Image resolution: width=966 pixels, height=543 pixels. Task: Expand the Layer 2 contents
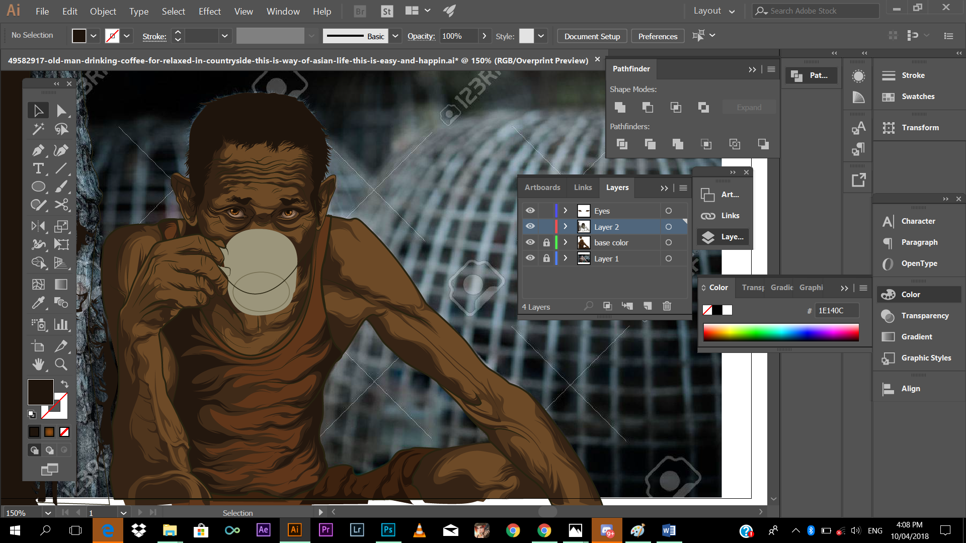point(566,226)
